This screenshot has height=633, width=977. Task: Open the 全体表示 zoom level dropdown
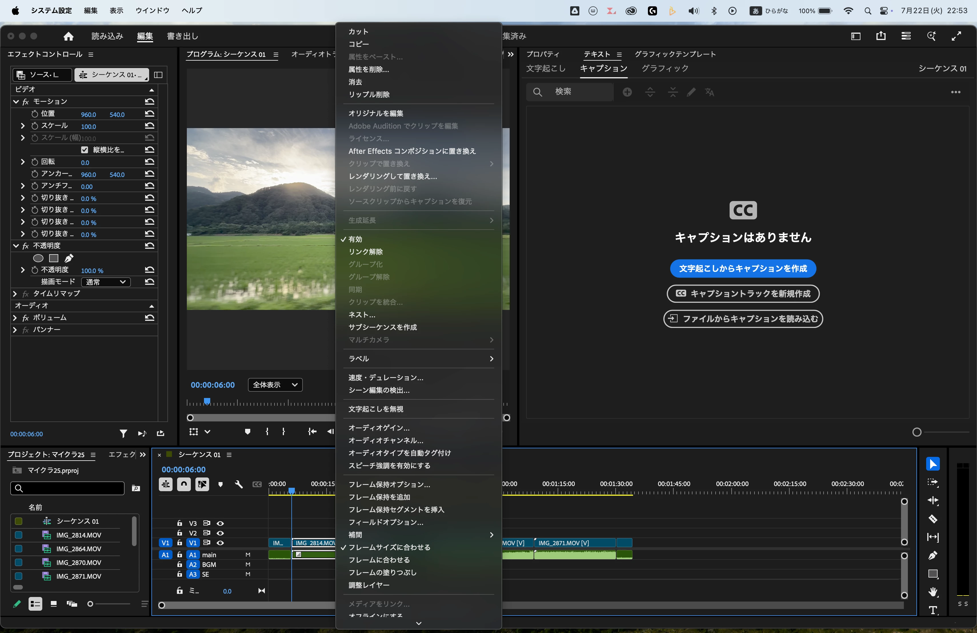coord(275,385)
